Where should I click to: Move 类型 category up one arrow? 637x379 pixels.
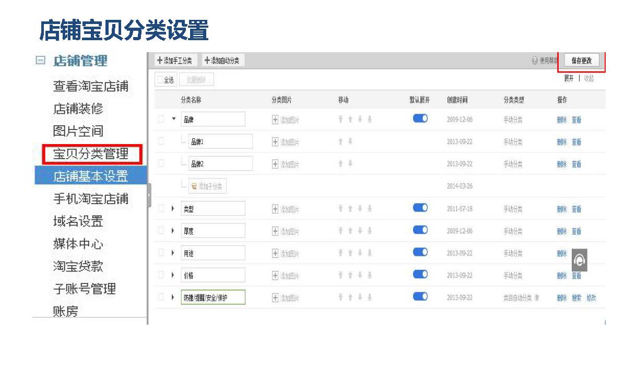point(350,208)
